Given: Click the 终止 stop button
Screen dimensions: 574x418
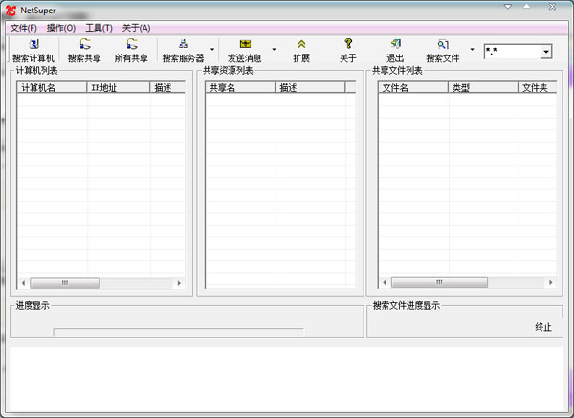Looking at the screenshot, I should click(x=543, y=327).
